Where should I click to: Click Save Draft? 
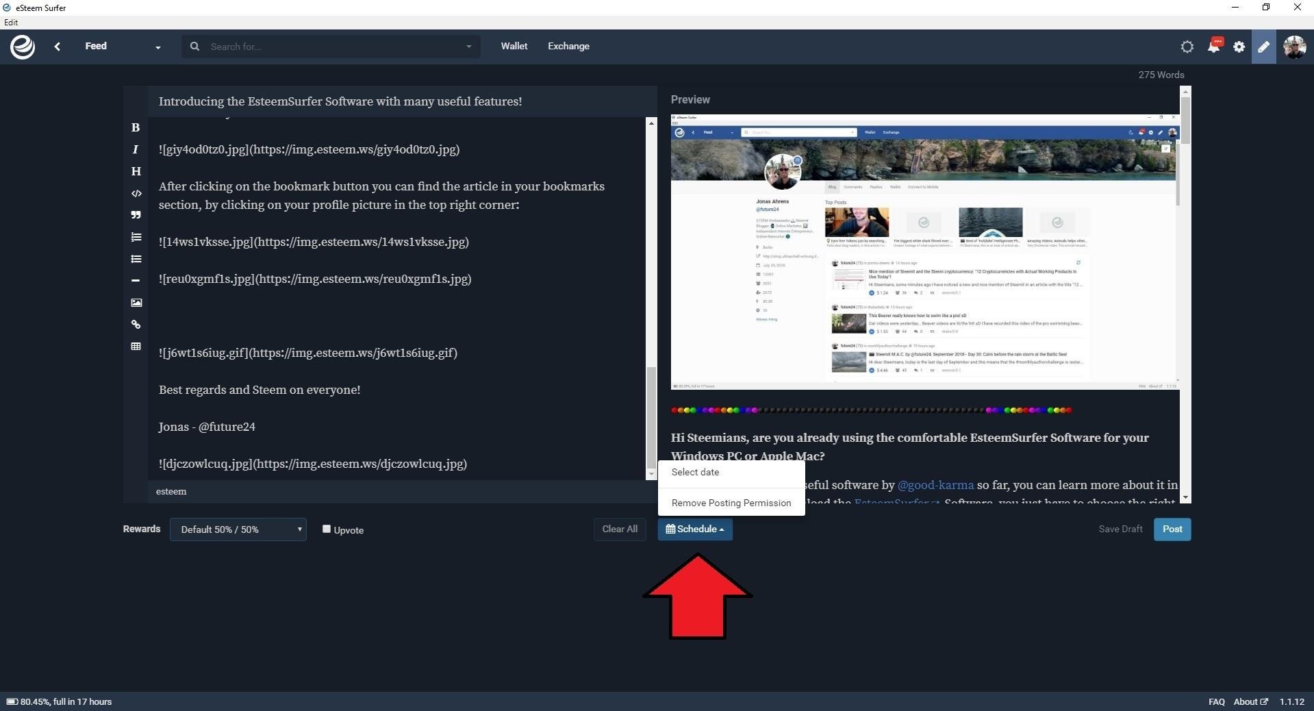point(1120,529)
